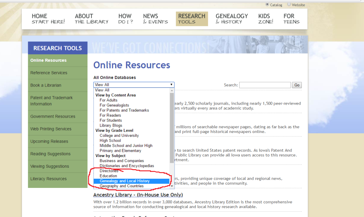The height and width of the screenshot is (217, 364).
Task: Click the Go search button
Action: point(296,85)
